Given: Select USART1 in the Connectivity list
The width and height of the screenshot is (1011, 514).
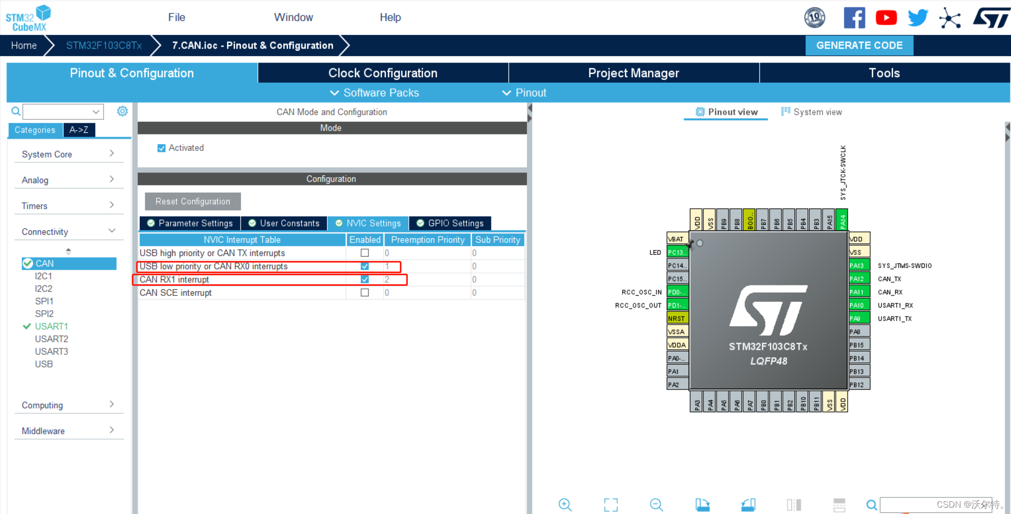Looking at the screenshot, I should [x=51, y=327].
